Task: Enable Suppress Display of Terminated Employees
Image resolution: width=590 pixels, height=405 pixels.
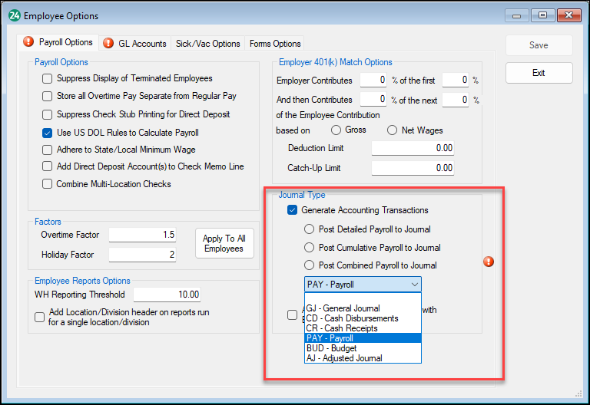Action: point(48,78)
